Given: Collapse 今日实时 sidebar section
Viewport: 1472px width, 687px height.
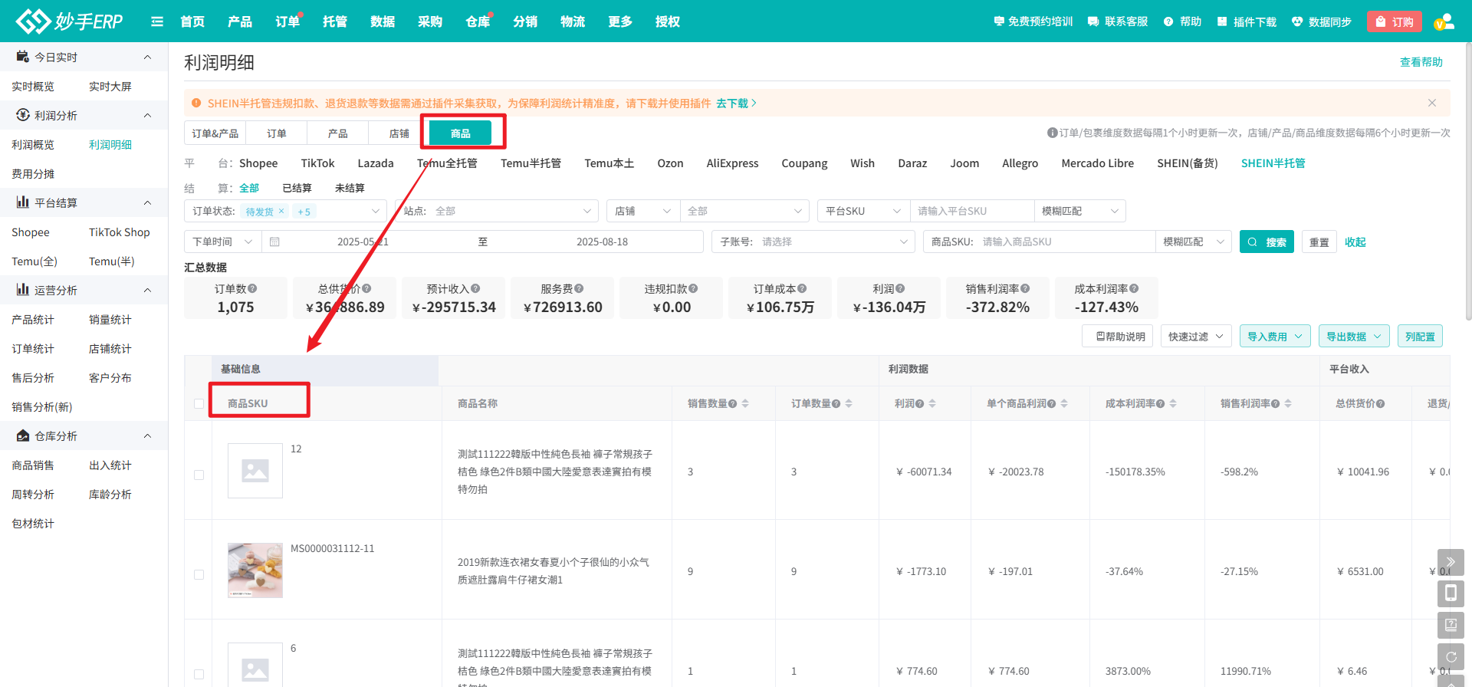Looking at the screenshot, I should [x=148, y=57].
